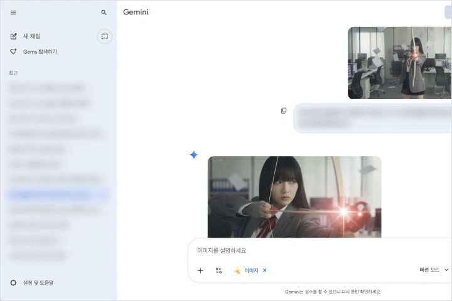Remove the 이미지 chip with X
The height and width of the screenshot is (301, 452).
265,270
